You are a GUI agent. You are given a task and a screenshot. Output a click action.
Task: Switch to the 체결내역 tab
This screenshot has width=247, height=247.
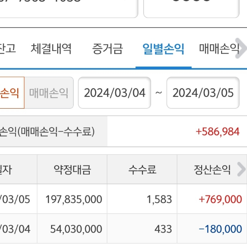[51, 49]
